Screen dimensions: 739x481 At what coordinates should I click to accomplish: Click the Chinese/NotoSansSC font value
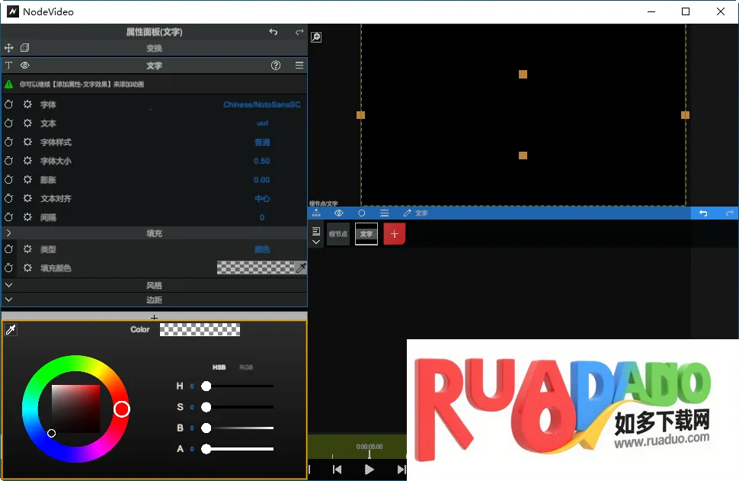(x=261, y=104)
